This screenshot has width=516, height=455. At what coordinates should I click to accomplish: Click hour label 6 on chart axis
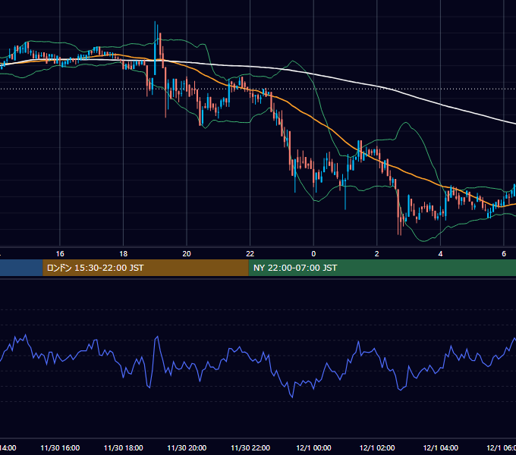(504, 254)
